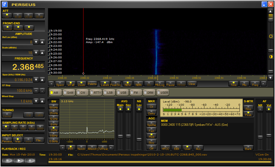Click the contrast half-circle icon
The height and width of the screenshot is (167, 275).
[x=271, y=57]
